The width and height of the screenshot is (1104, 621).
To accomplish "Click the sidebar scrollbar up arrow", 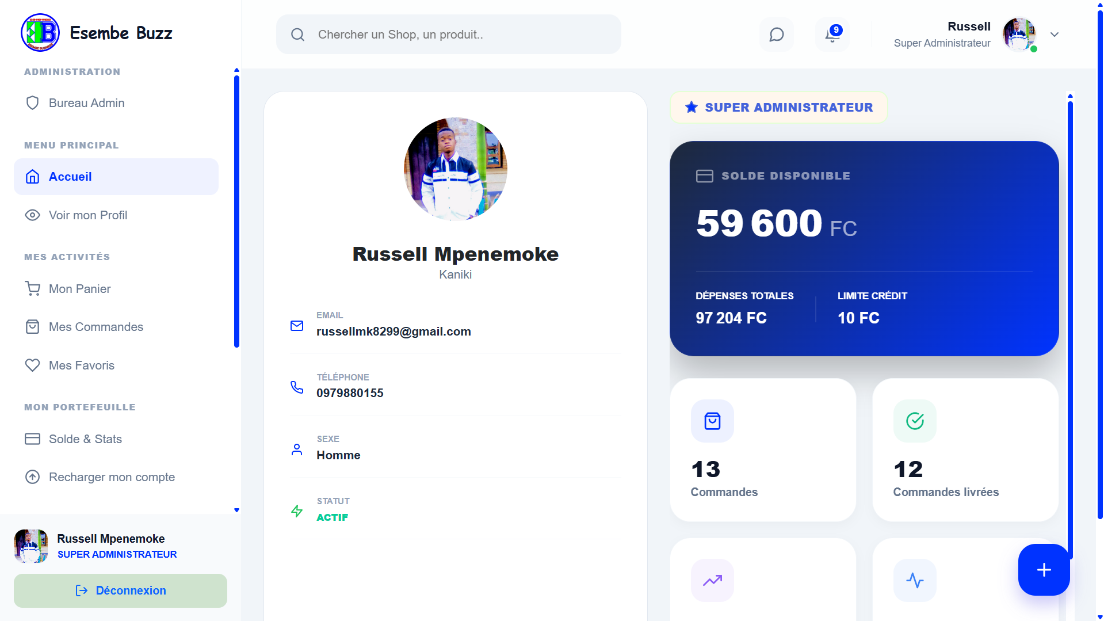I will (x=236, y=70).
